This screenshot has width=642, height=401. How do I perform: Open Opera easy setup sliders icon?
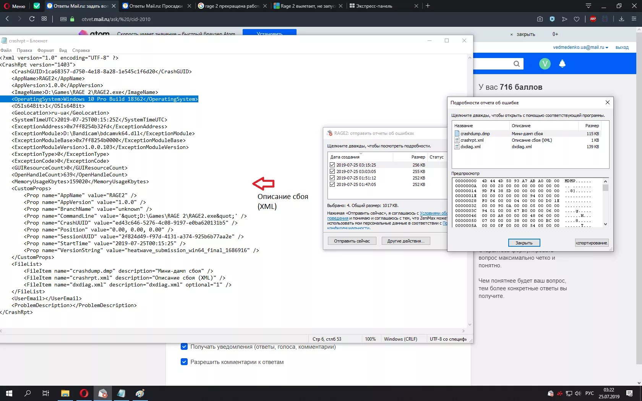click(x=634, y=19)
